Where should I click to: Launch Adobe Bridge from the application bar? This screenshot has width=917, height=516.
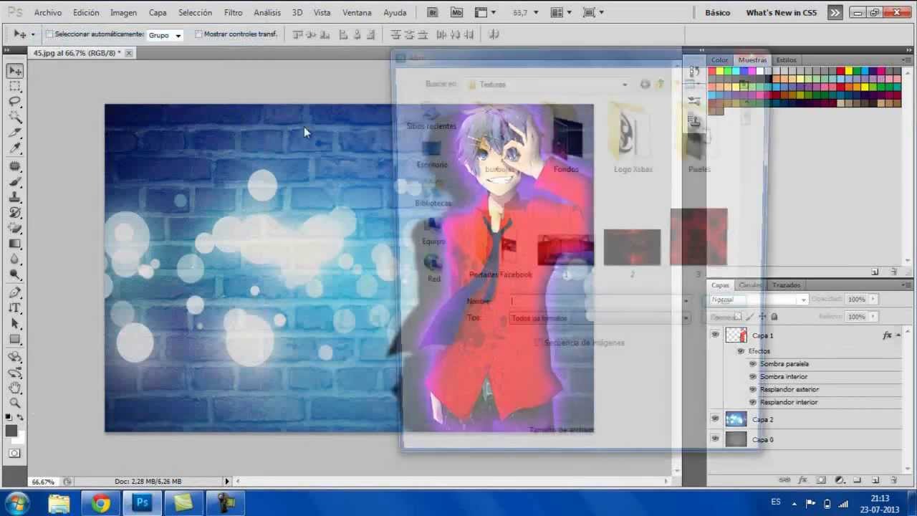point(432,12)
